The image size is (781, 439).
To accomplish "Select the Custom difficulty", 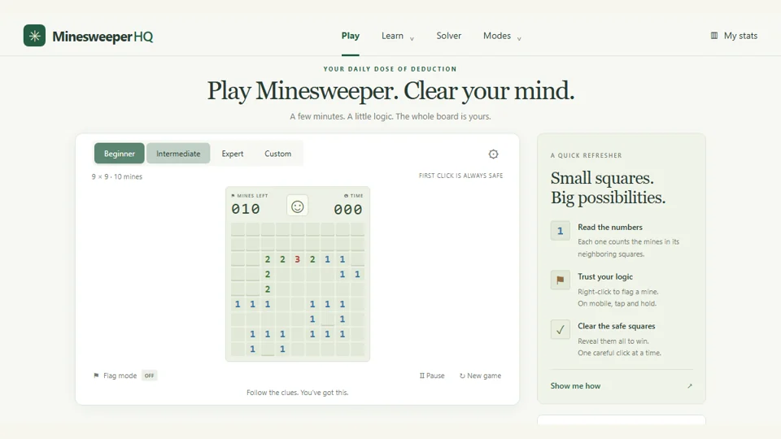I will tap(278, 154).
